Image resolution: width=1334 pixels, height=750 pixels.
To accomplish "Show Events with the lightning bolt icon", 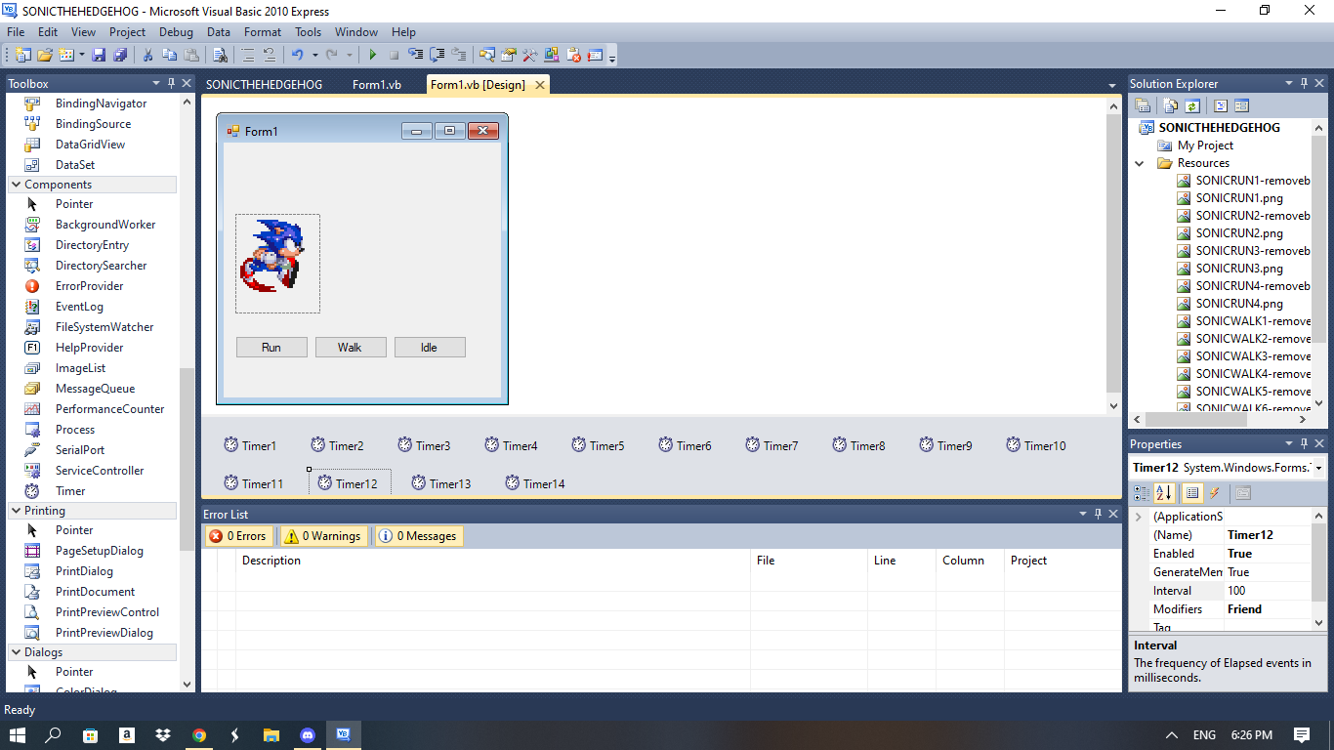I will tap(1215, 492).
